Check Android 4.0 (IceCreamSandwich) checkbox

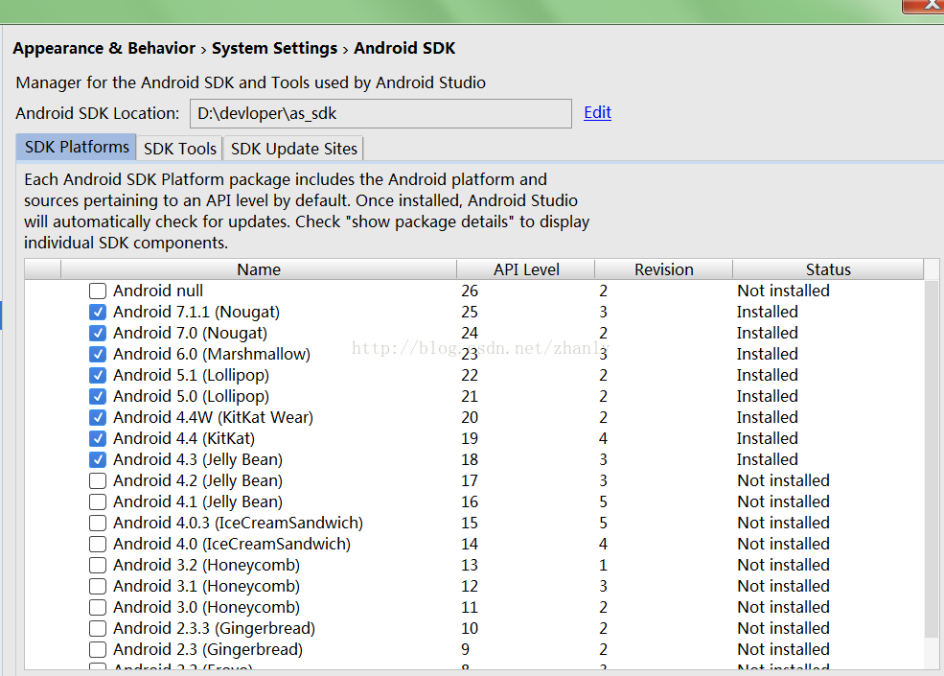click(98, 544)
